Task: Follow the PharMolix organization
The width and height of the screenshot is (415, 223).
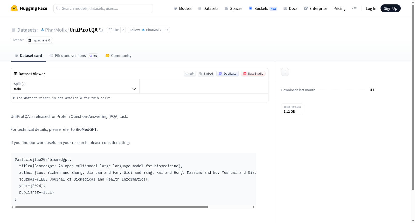Action: [146, 30]
